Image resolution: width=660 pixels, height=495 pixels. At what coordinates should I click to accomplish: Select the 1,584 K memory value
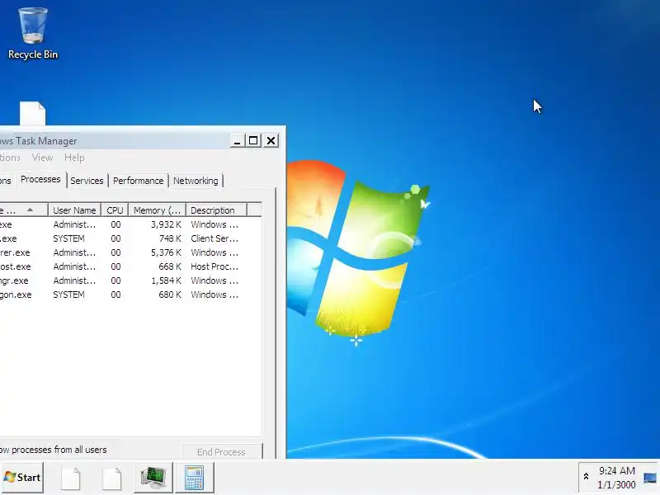tap(166, 280)
